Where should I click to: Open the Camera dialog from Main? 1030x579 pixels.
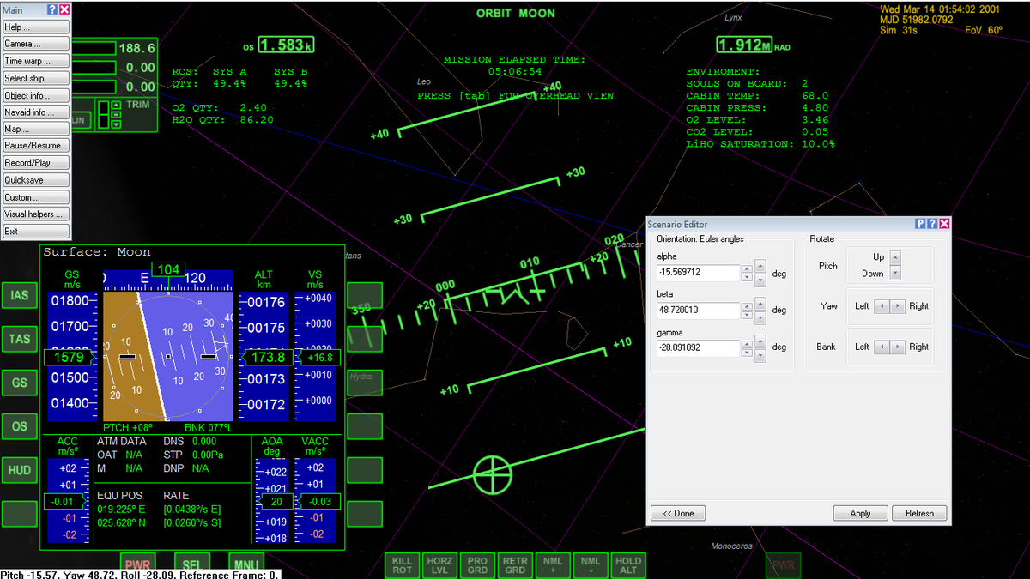coord(35,44)
